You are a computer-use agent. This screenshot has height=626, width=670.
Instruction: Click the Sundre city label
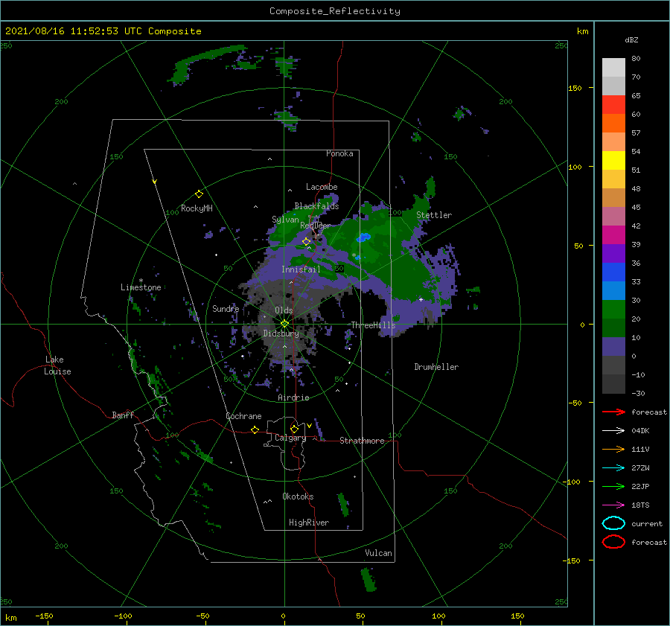click(226, 308)
